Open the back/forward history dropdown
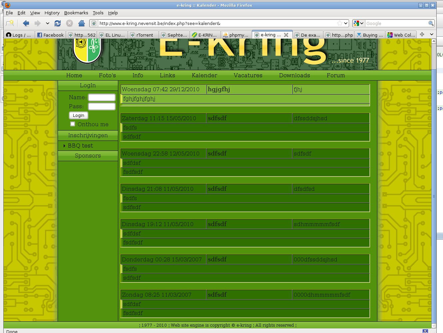 pyautogui.click(x=47, y=23)
